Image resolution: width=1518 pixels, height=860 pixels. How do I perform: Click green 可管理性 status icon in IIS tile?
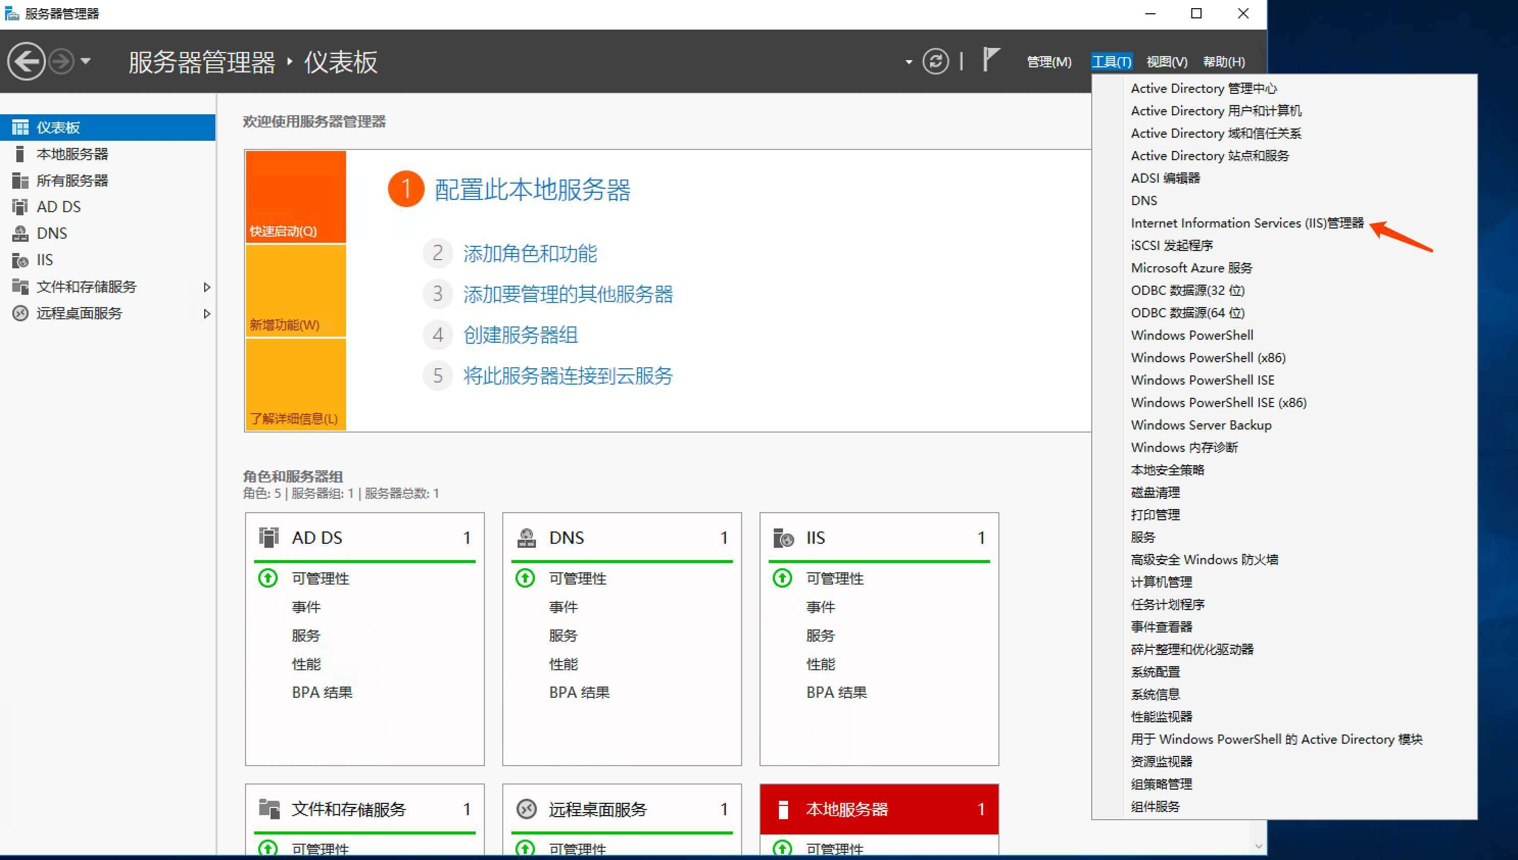point(782,577)
